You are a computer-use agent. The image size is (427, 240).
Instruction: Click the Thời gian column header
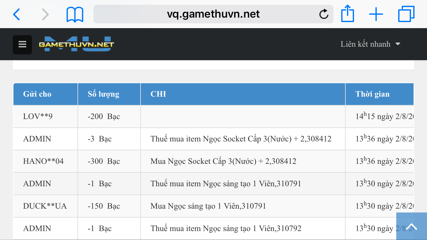372,94
